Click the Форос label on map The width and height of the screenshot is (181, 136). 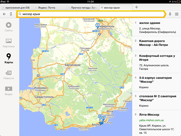(x=63, y=130)
